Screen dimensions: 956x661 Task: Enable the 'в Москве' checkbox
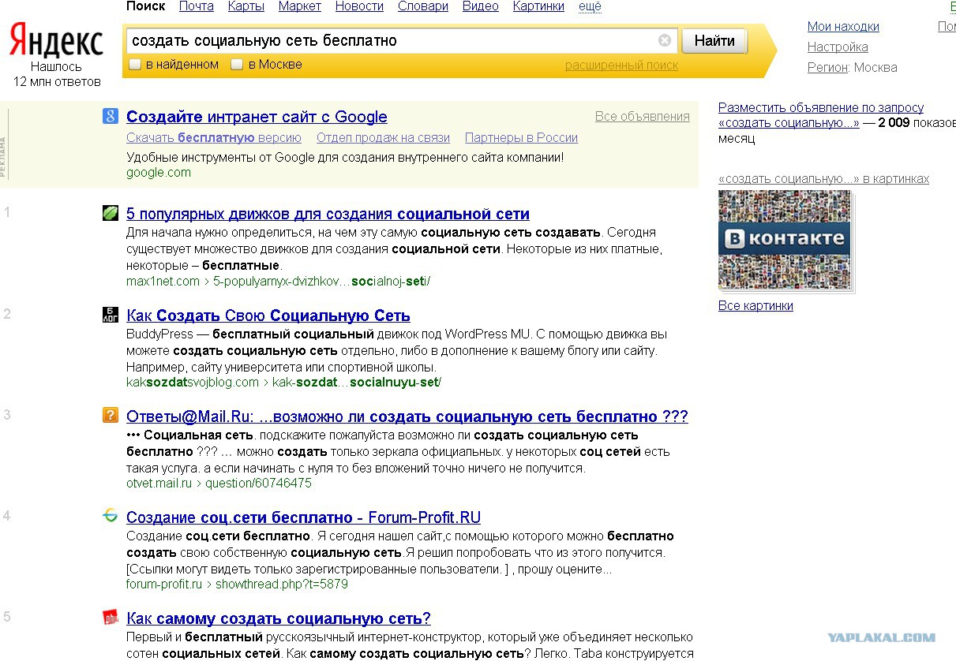237,65
